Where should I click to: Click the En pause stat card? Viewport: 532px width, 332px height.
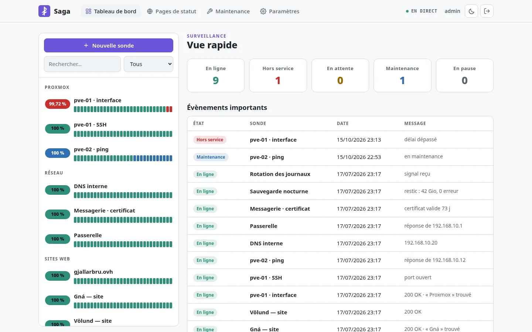[x=465, y=75]
